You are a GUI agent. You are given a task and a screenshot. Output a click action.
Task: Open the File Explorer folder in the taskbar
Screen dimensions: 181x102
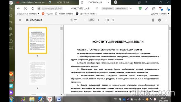[x=32, y=99]
